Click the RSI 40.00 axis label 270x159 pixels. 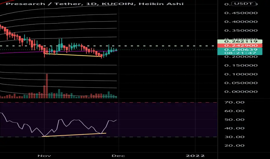click(234, 128)
